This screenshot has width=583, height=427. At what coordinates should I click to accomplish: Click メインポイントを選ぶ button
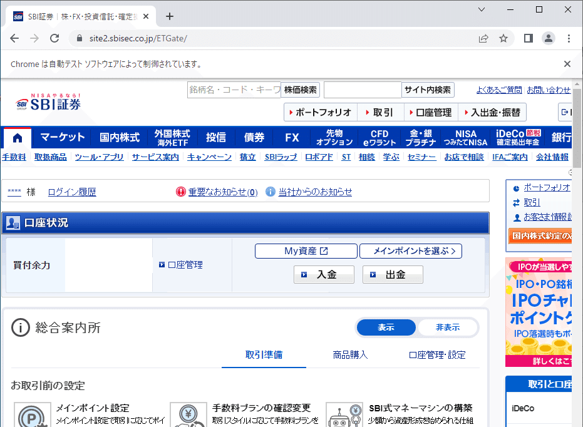pyautogui.click(x=411, y=251)
